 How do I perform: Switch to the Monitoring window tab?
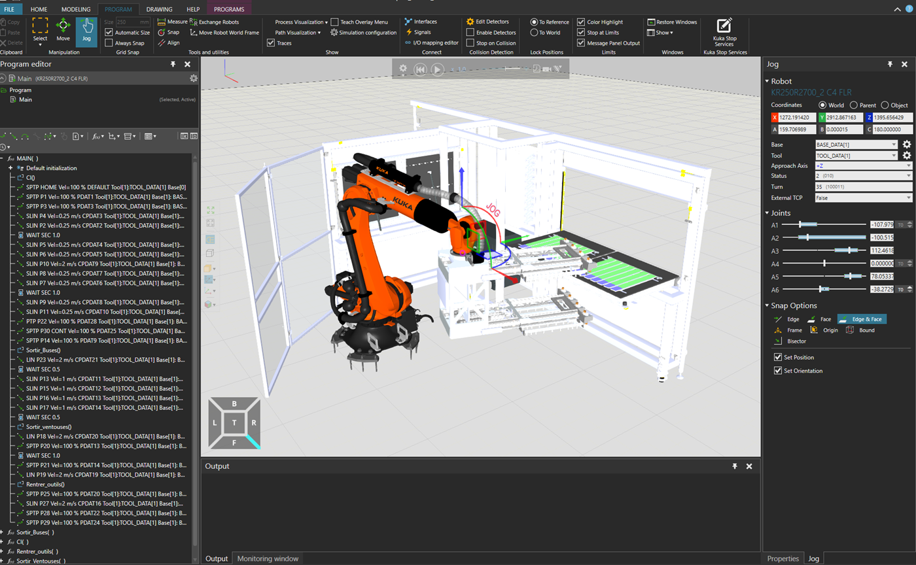[268, 558]
